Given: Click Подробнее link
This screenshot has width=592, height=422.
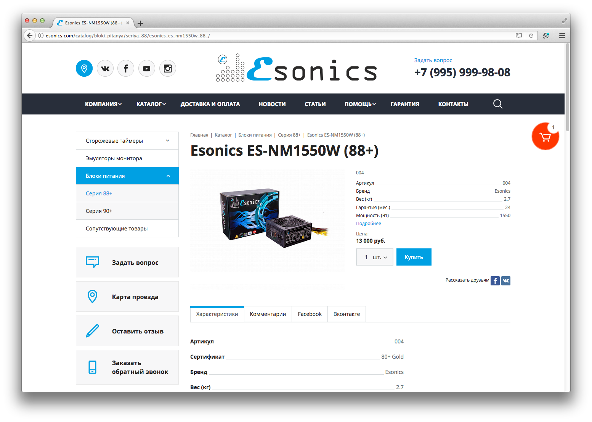Looking at the screenshot, I should pos(369,224).
